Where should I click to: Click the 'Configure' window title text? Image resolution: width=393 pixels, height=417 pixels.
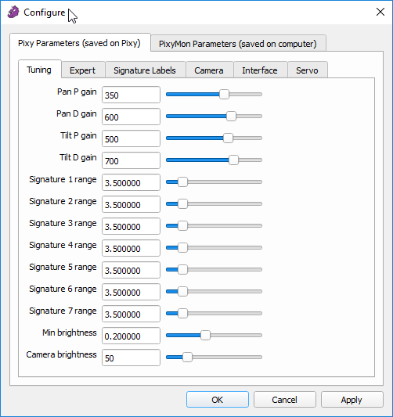(45, 13)
